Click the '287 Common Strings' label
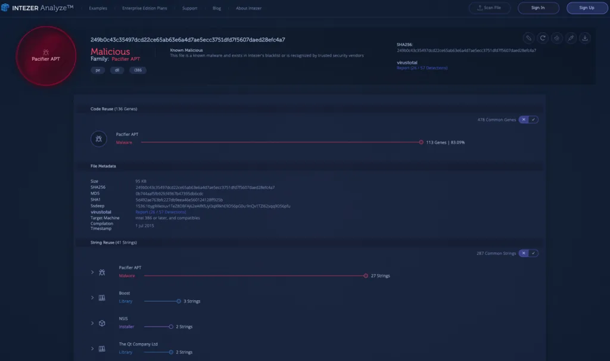Image resolution: width=610 pixels, height=361 pixels. [x=496, y=253]
